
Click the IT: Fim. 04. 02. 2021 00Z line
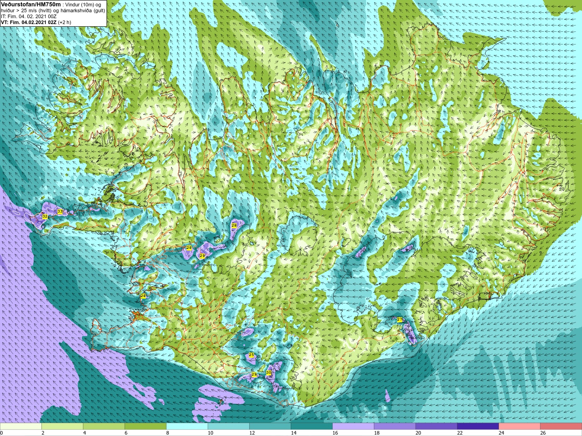pyautogui.click(x=29, y=16)
